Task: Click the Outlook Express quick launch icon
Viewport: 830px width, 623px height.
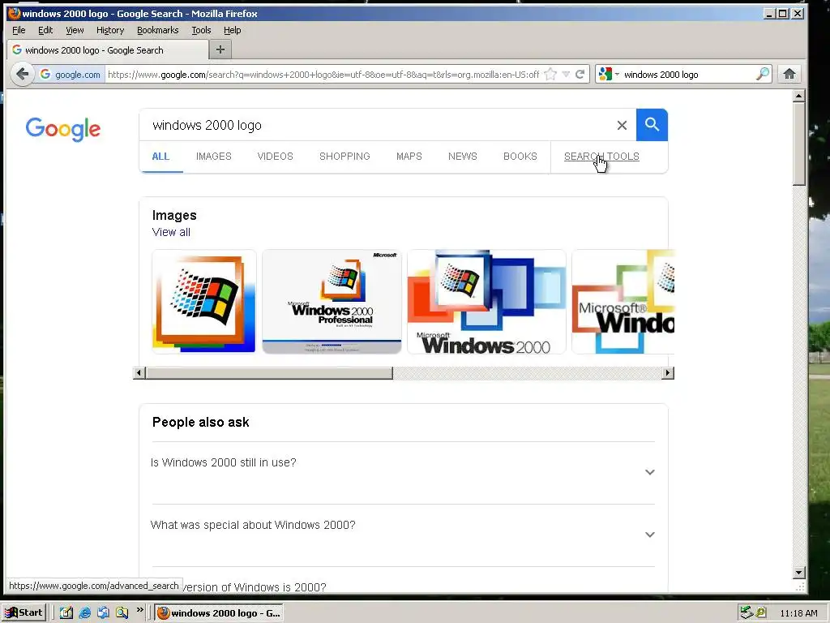Action: click(103, 613)
